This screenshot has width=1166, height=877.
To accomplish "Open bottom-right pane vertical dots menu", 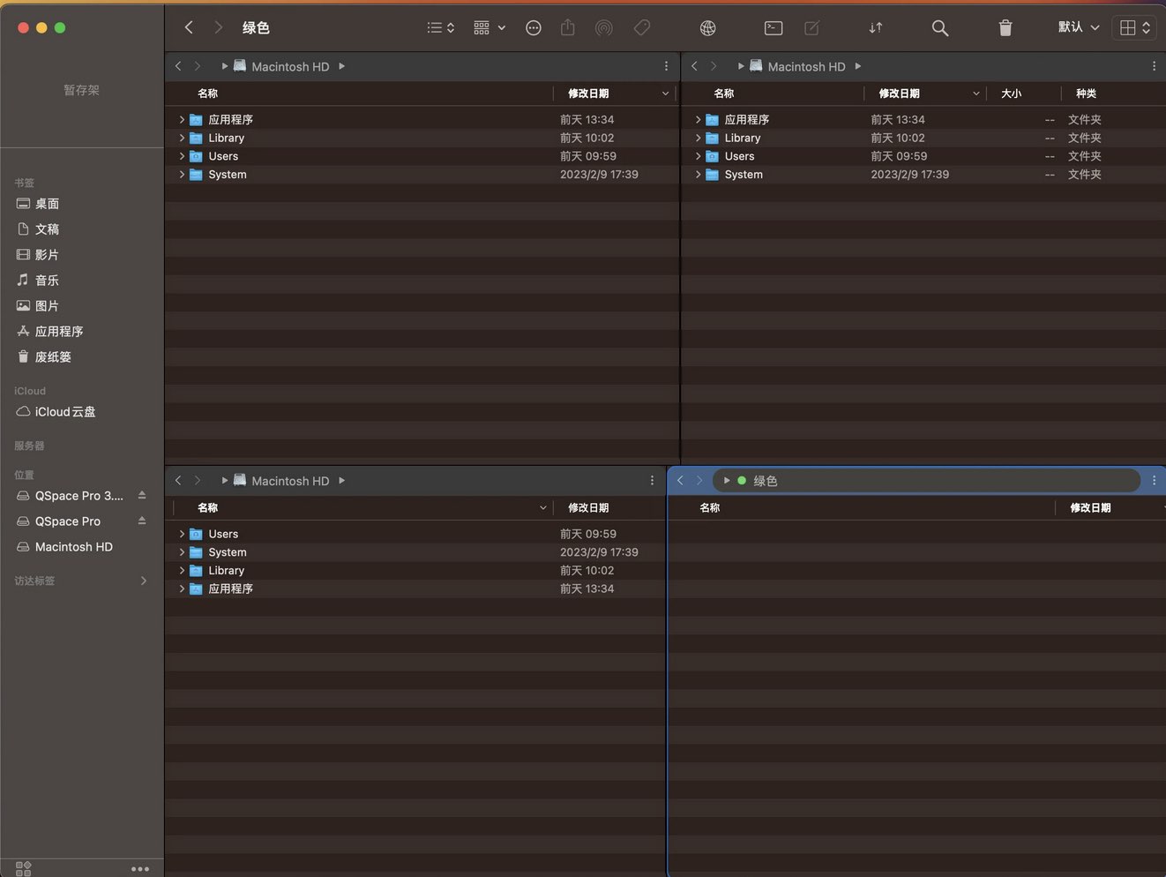I will (x=1154, y=480).
